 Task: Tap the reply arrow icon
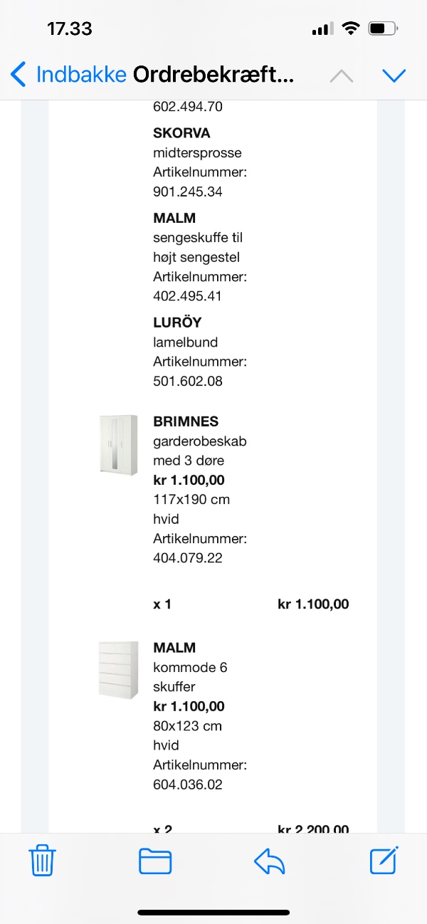point(270,861)
